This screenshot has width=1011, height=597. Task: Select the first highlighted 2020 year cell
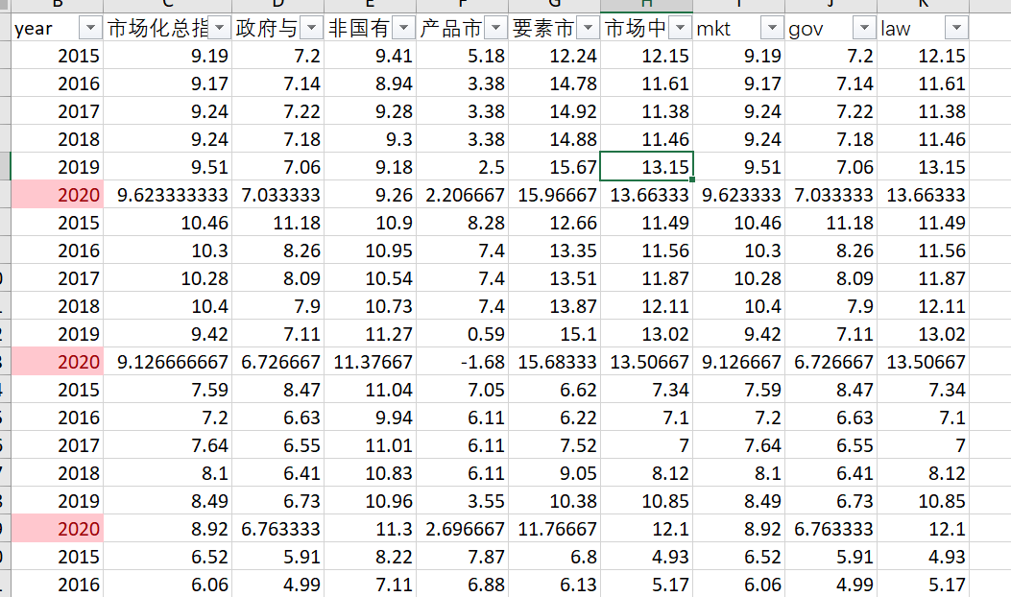[58, 194]
